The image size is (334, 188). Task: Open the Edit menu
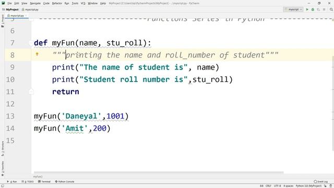click(x=17, y=3)
